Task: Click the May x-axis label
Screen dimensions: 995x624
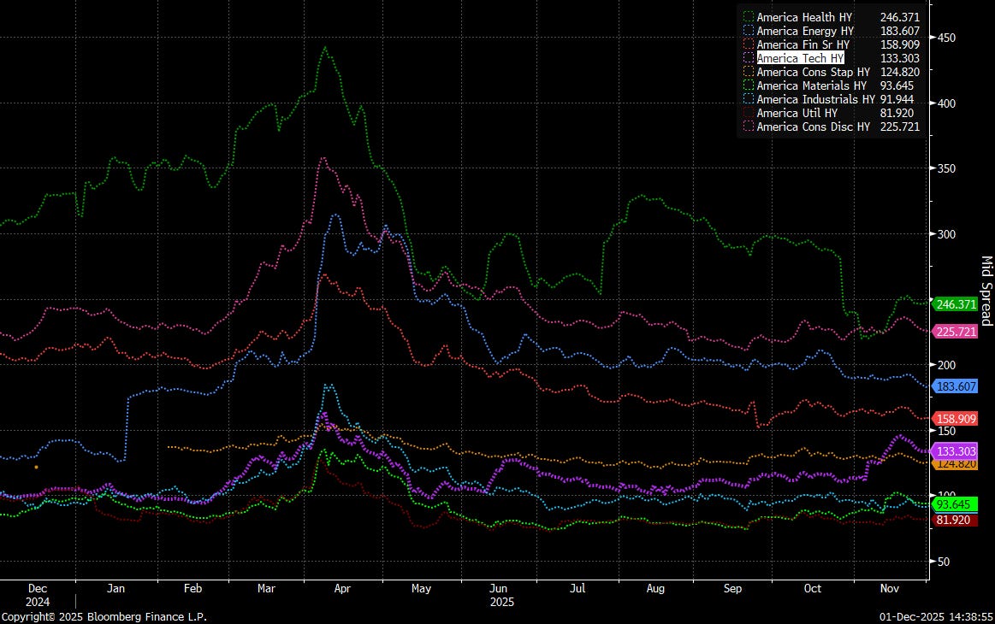Action: [x=421, y=588]
